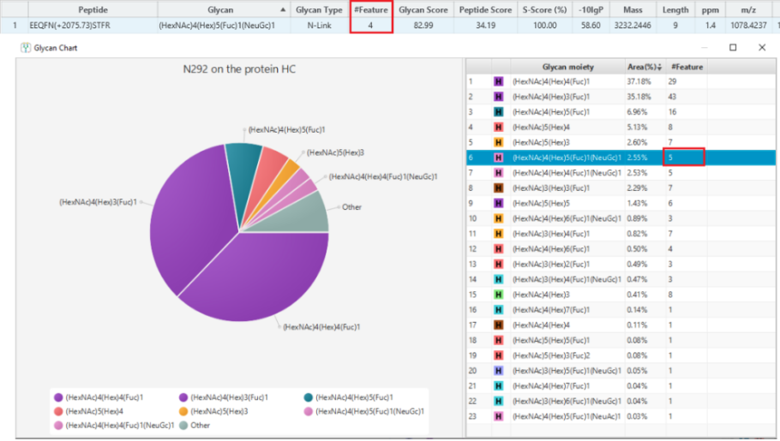Click the orange (HexNAc)5(Hex)3 legend swatch
This screenshot has height=441, width=780.
[x=184, y=411]
